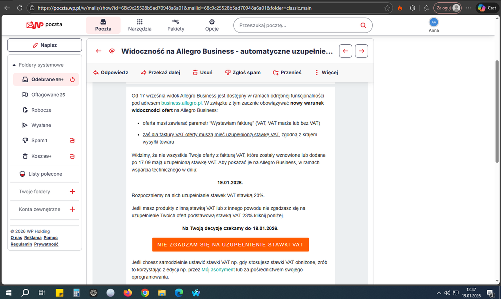The width and height of the screenshot is (501, 299).
Task: Empty the Kosz folder using trash icon
Action: point(72,156)
